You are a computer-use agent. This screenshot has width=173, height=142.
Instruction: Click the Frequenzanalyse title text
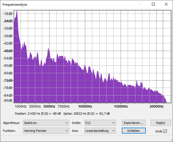point(15,5)
